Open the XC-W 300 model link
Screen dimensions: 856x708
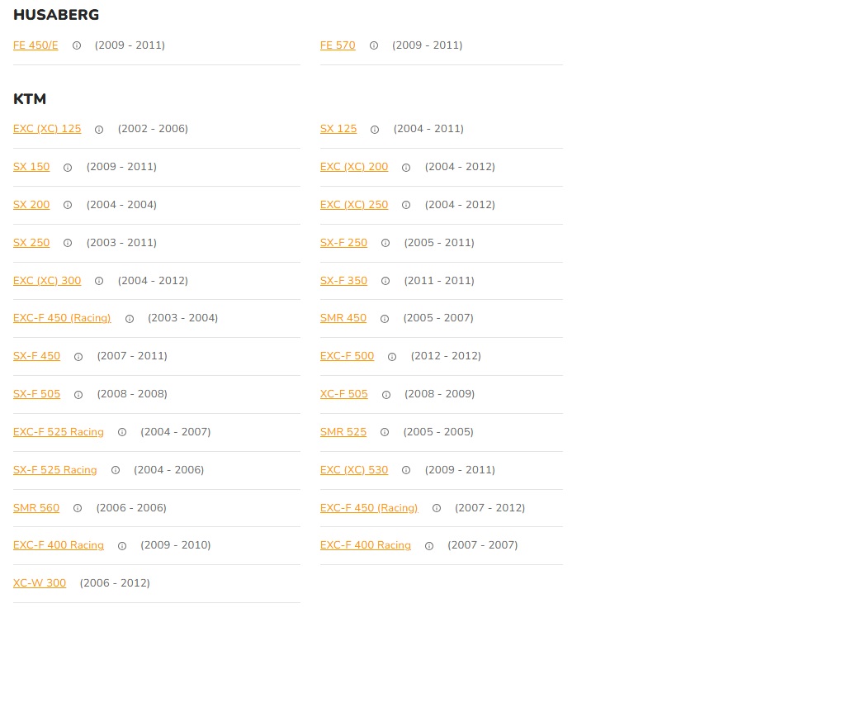tap(40, 583)
